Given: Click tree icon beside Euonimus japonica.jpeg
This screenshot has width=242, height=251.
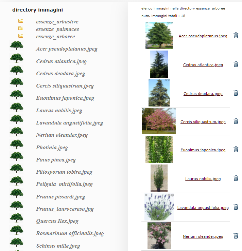Looking at the screenshot, I should click(16, 95).
